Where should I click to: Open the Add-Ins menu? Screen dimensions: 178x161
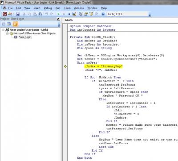pyautogui.click(x=79, y=8)
